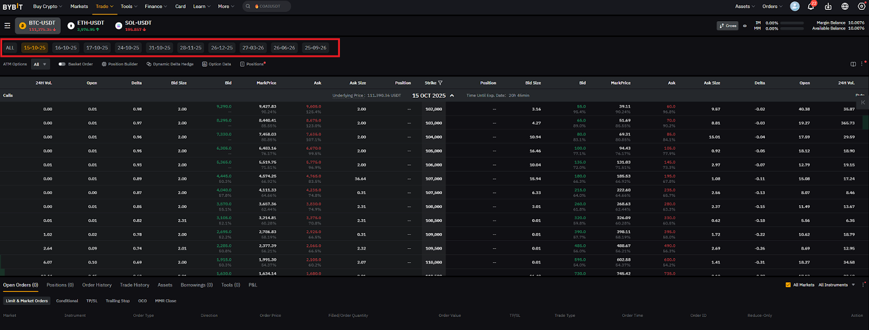Open the Assets dropdown in header
Screen dimensions: 869x330
[745, 7]
